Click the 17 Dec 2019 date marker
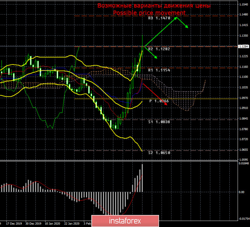The width and height of the screenshot is (250, 227). 14,224
